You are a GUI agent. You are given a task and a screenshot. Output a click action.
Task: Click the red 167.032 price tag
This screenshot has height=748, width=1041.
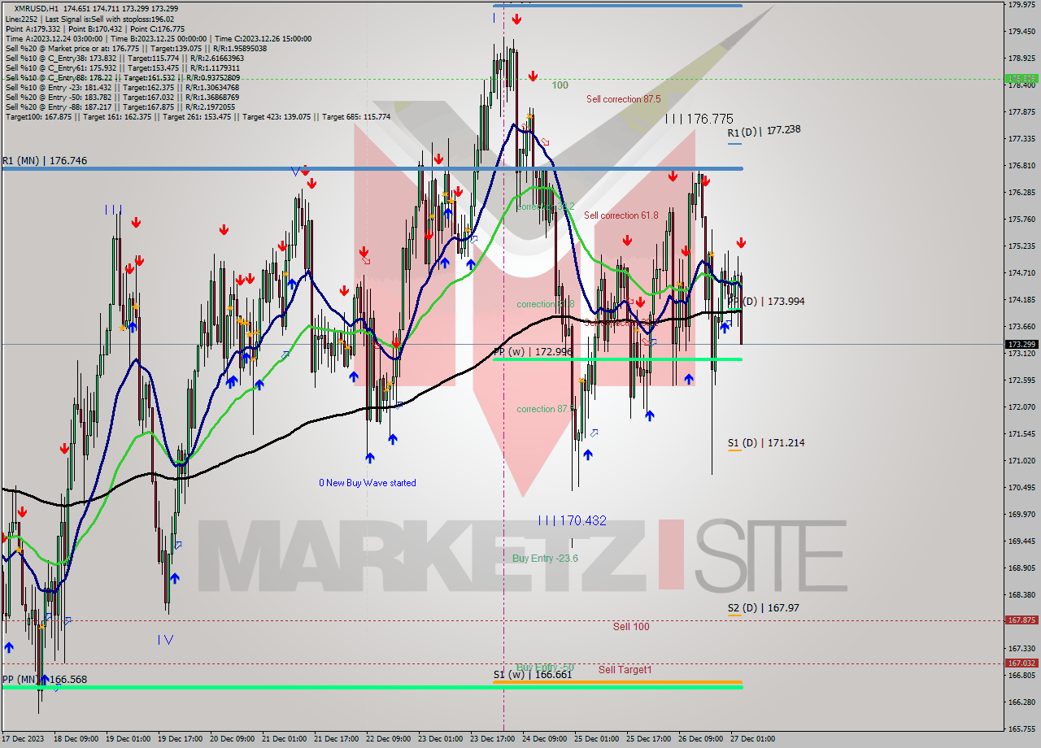click(1021, 663)
